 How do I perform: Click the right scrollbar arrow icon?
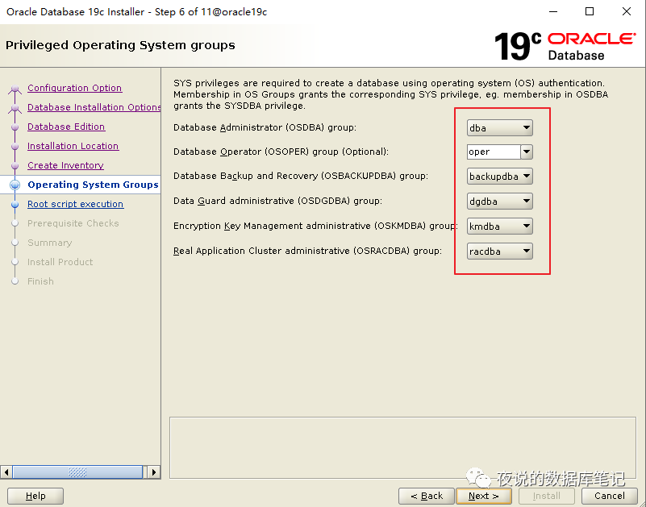[154, 472]
